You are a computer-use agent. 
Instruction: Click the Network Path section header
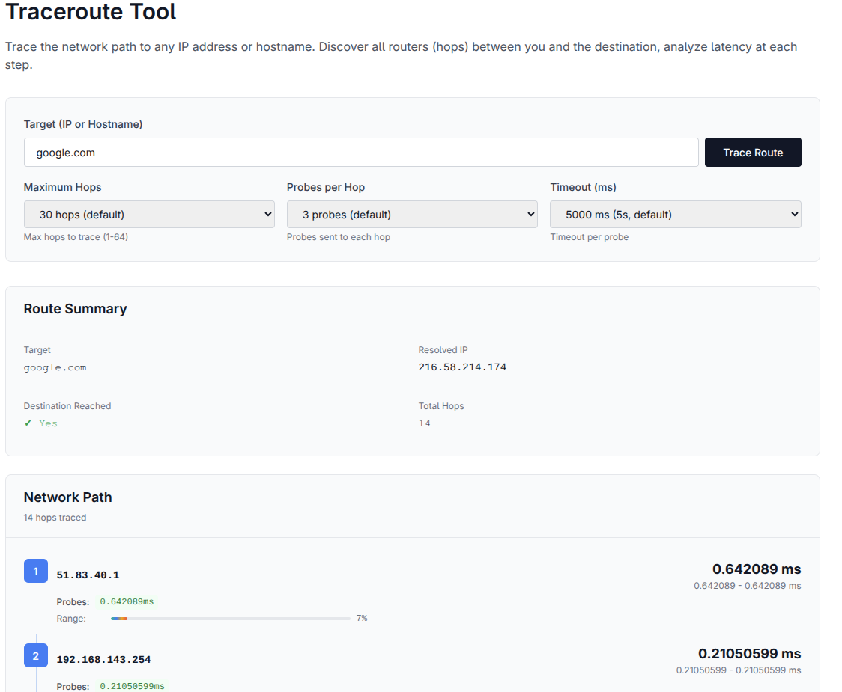pos(67,497)
